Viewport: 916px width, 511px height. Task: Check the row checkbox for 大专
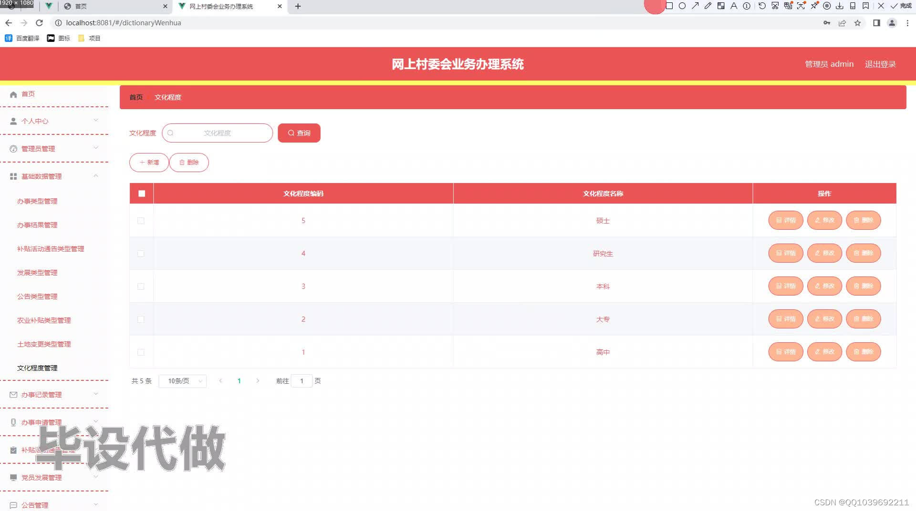coord(141,319)
